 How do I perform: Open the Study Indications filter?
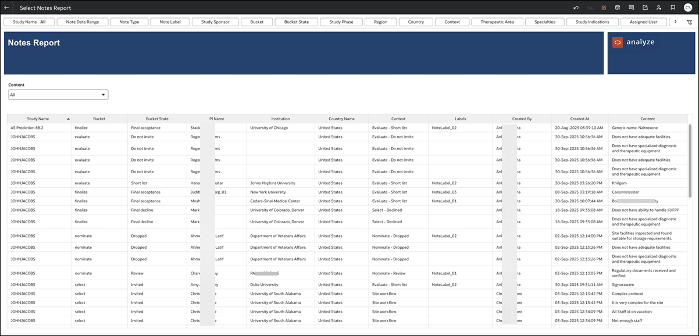coord(593,22)
